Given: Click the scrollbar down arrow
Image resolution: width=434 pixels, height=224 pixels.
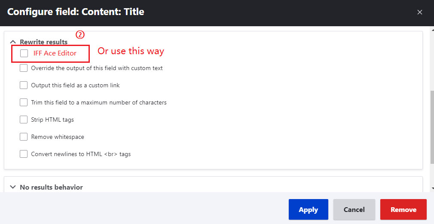Looking at the screenshot, I should [432, 188].
